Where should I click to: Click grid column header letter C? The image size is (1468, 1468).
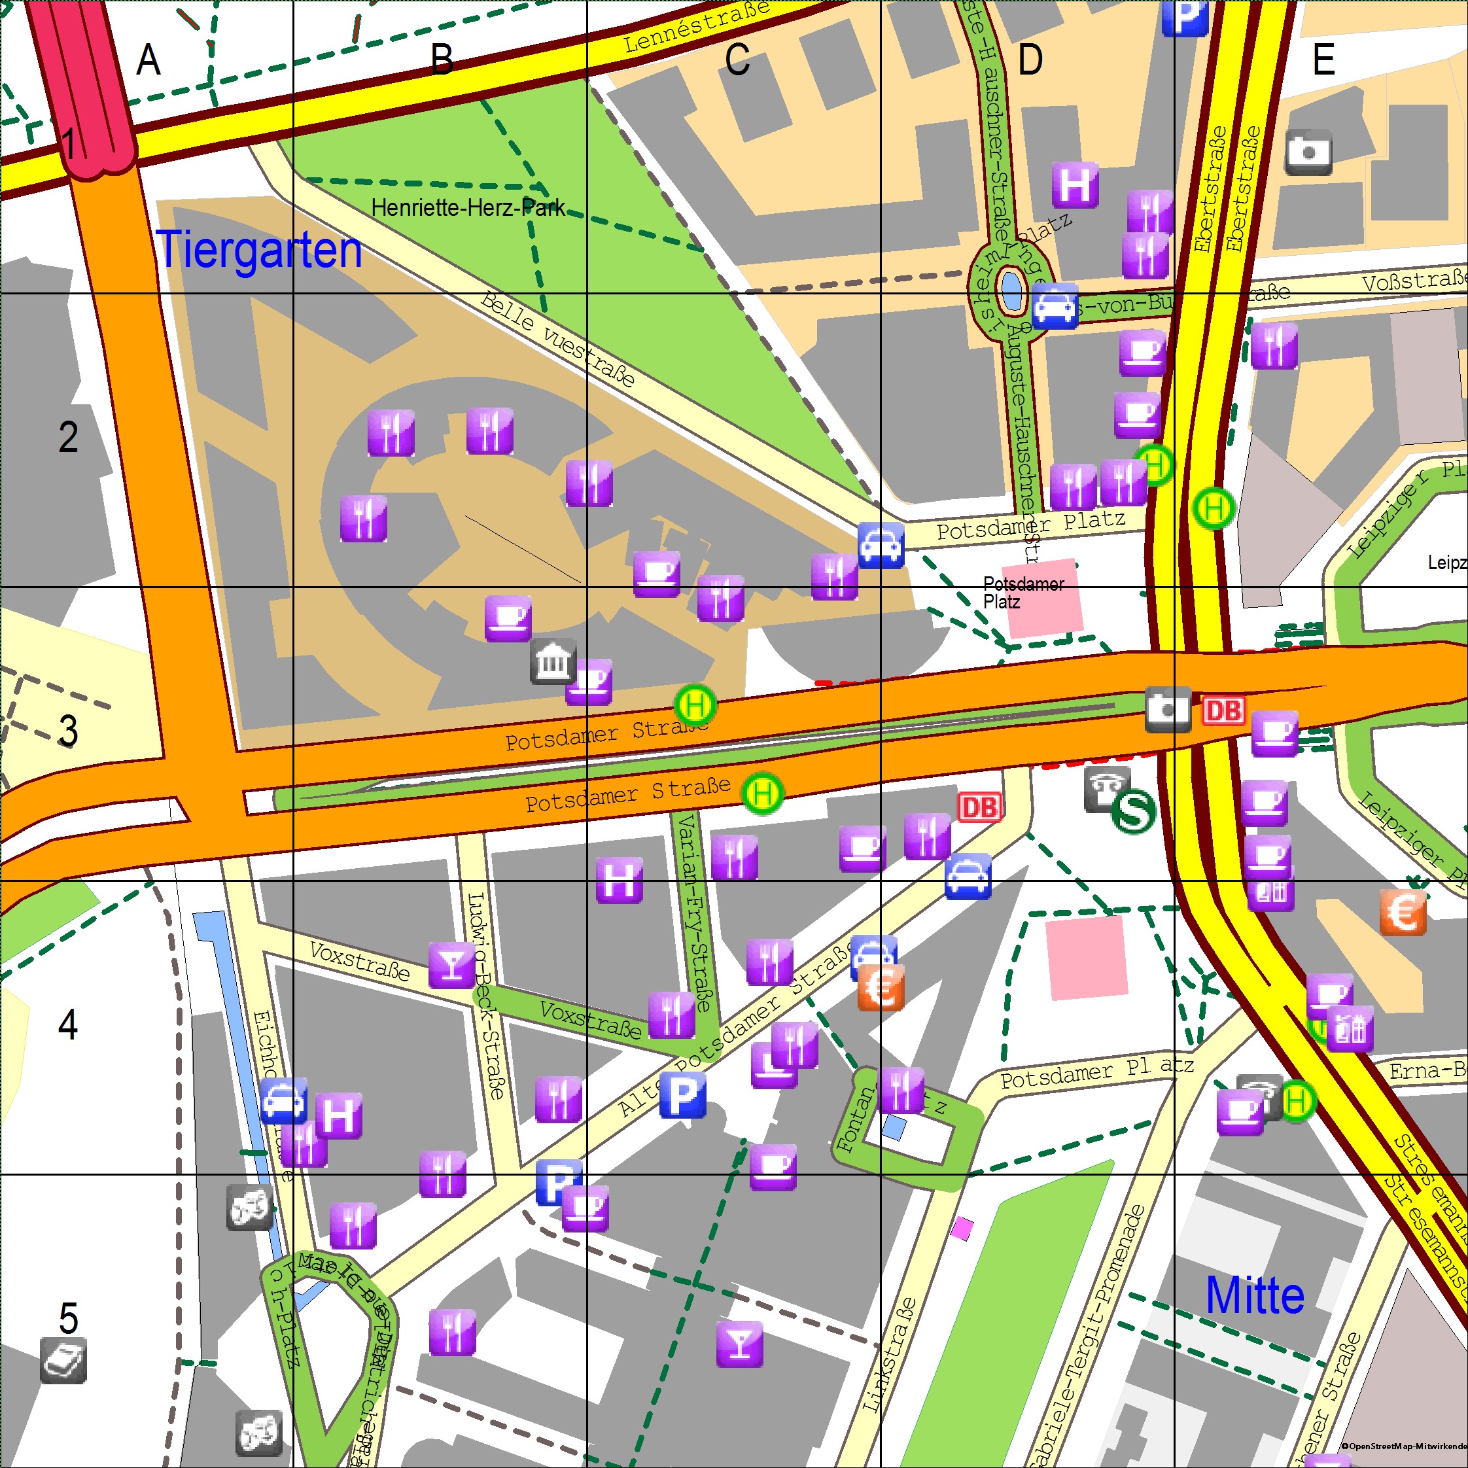pos(737,60)
